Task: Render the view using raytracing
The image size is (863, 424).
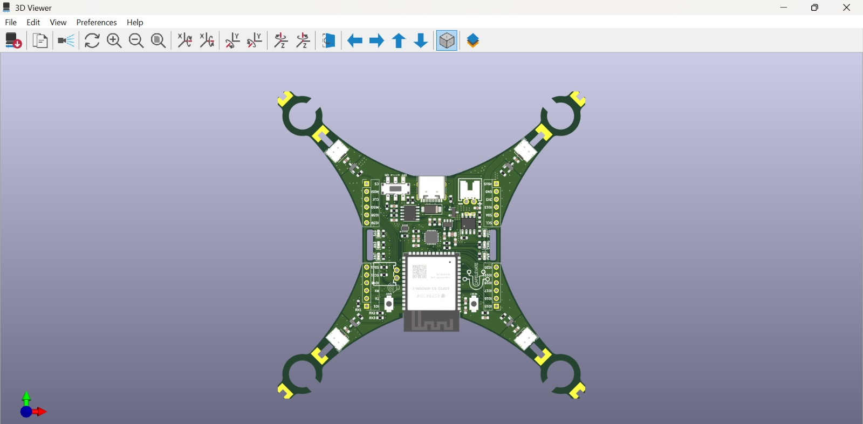Action: 66,40
